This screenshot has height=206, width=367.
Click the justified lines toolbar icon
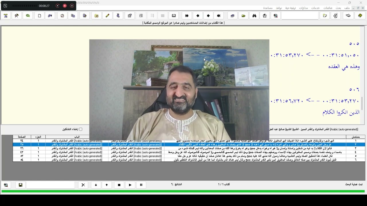(x=163, y=16)
